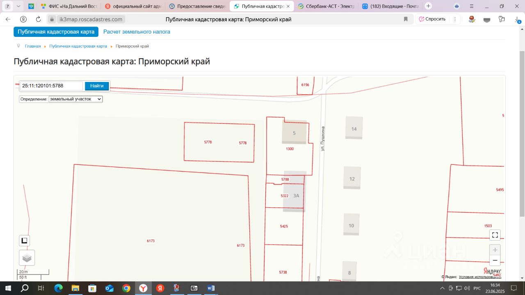Open «Условия использования» Yandex link

tap(479, 277)
